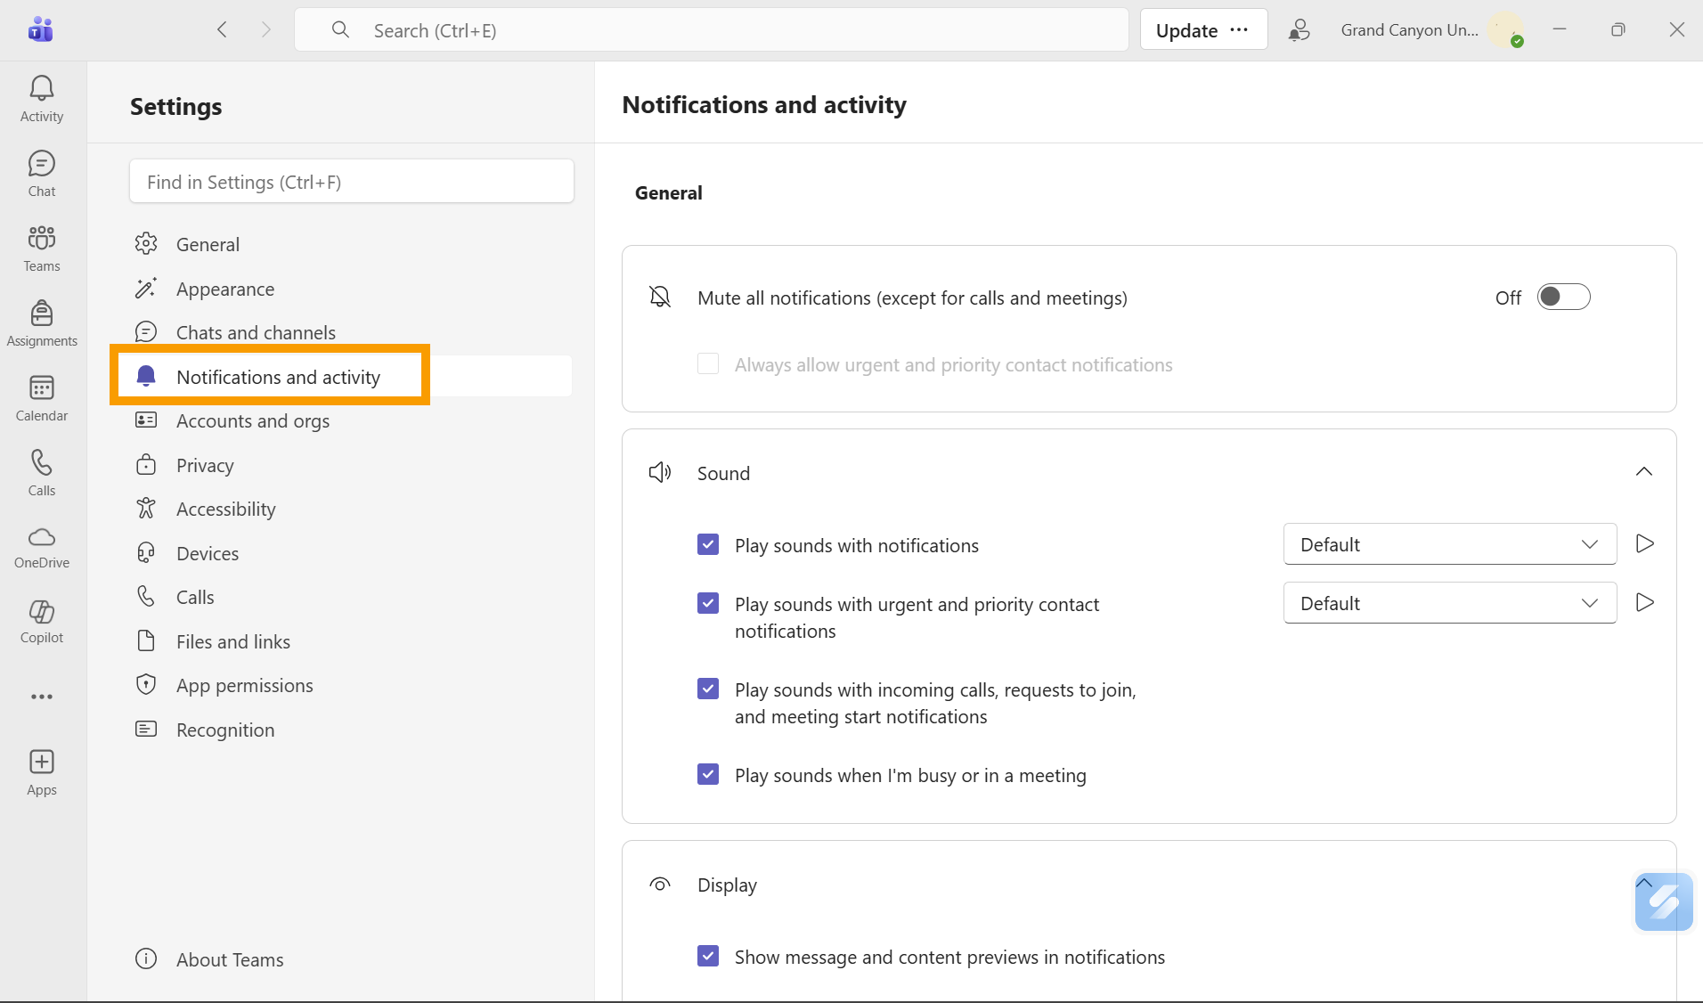This screenshot has height=1003, width=1703.
Task: Open urgent notifications sound Default dropdown
Action: tap(1449, 603)
